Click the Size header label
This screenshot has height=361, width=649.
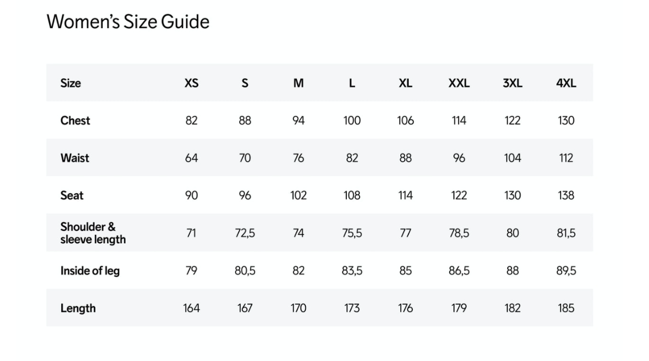coord(71,83)
